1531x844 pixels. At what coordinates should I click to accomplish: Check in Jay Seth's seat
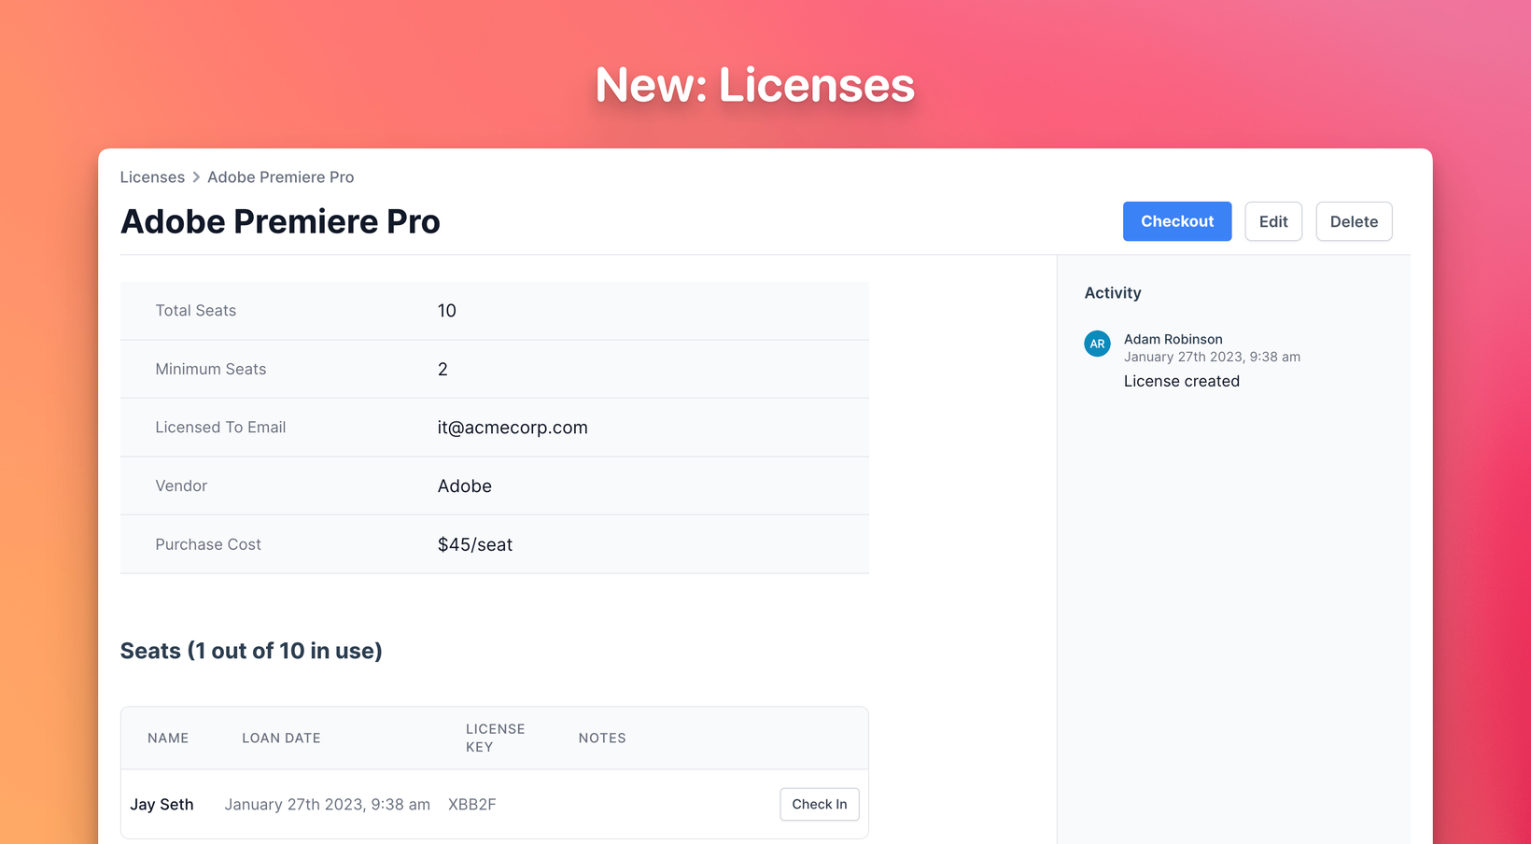[819, 804]
